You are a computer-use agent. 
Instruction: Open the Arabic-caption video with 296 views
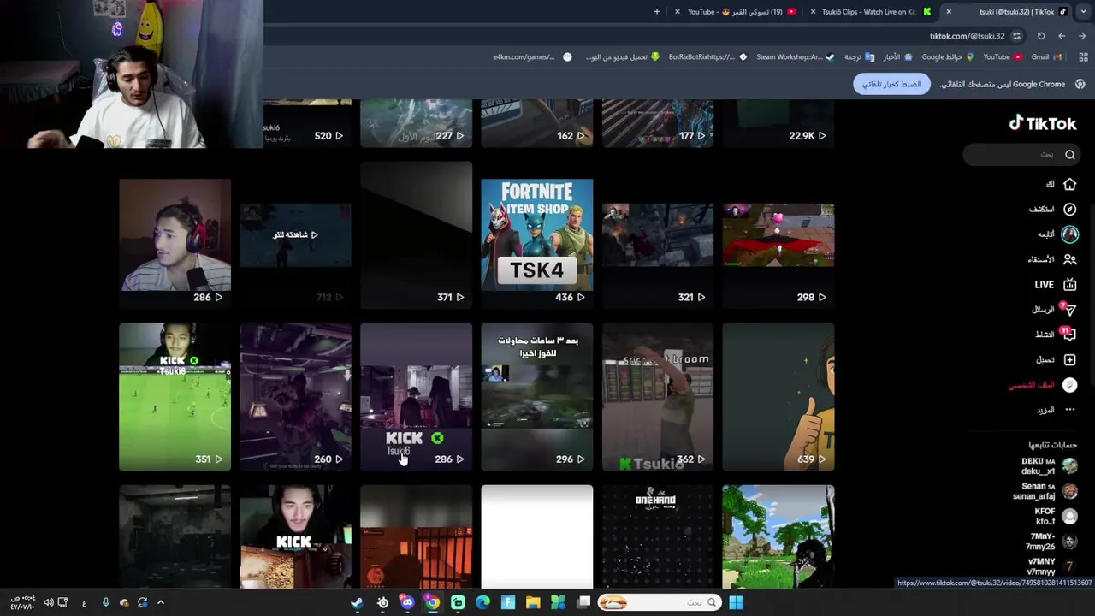(x=536, y=397)
